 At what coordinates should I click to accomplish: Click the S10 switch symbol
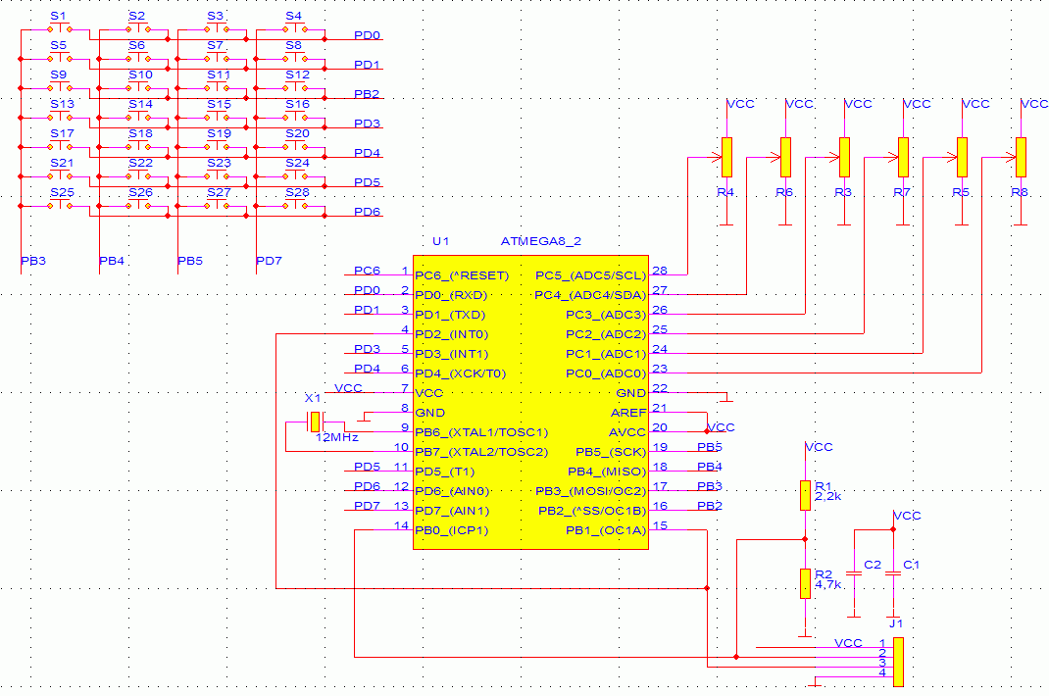[138, 87]
